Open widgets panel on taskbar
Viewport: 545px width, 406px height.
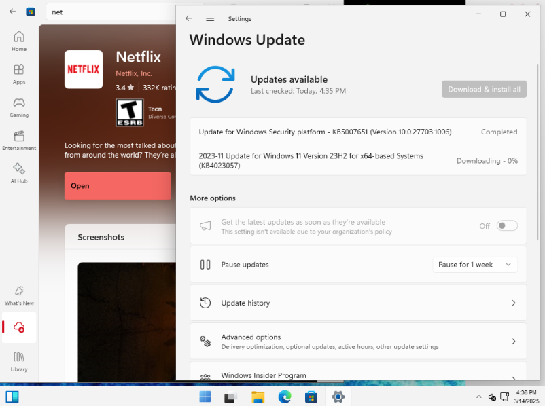click(12, 396)
